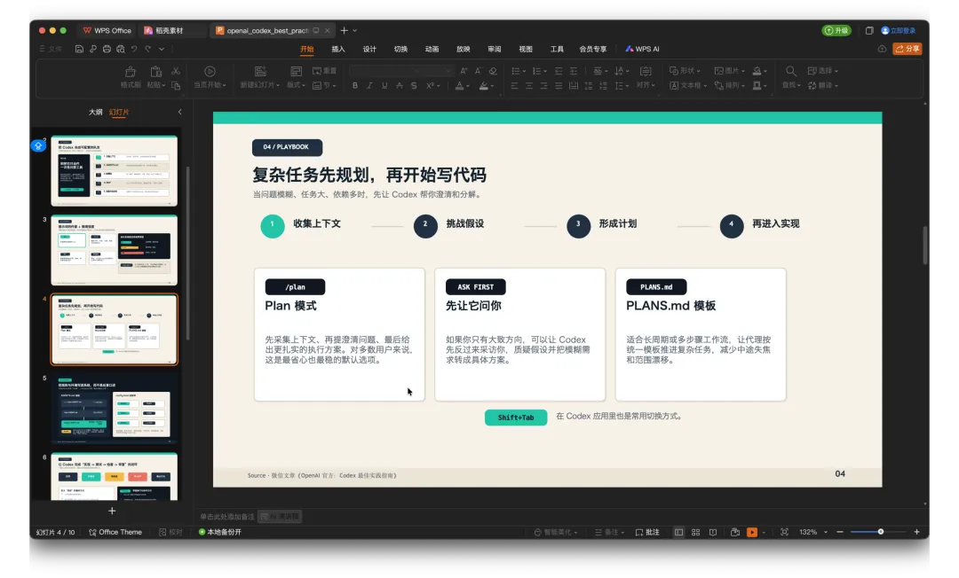
Task: Click the cloud upload icon near Share
Action: click(x=882, y=49)
